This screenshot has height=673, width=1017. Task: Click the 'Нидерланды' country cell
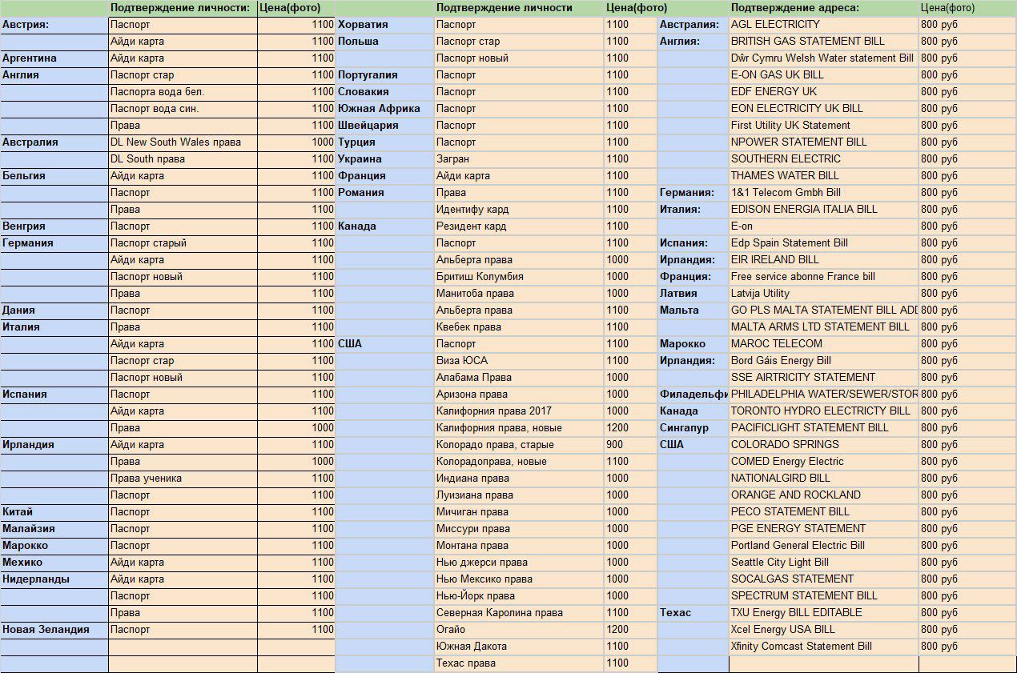pos(54,579)
